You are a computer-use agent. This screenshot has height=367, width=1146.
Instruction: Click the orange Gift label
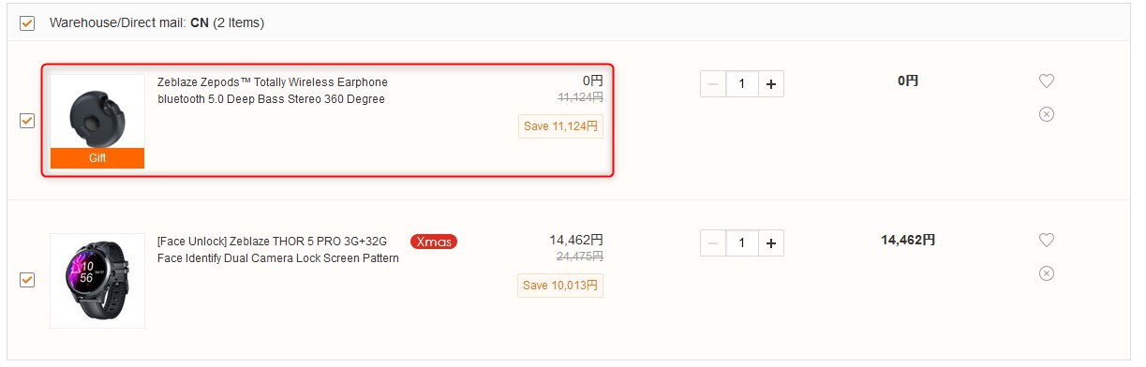tap(97, 158)
